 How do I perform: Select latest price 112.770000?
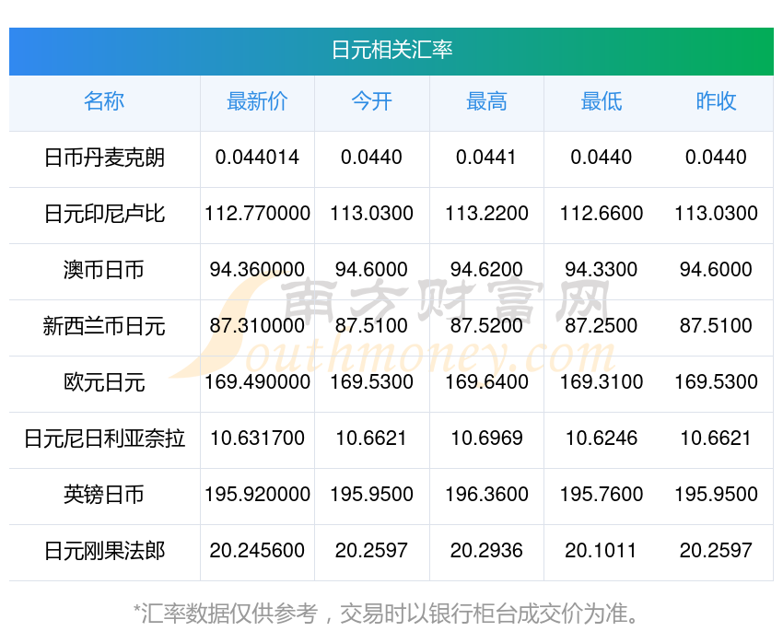click(257, 214)
